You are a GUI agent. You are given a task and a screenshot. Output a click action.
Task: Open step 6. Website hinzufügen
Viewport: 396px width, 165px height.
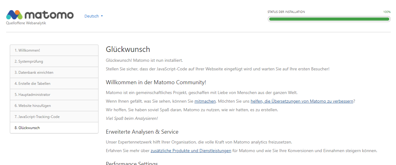(54, 106)
